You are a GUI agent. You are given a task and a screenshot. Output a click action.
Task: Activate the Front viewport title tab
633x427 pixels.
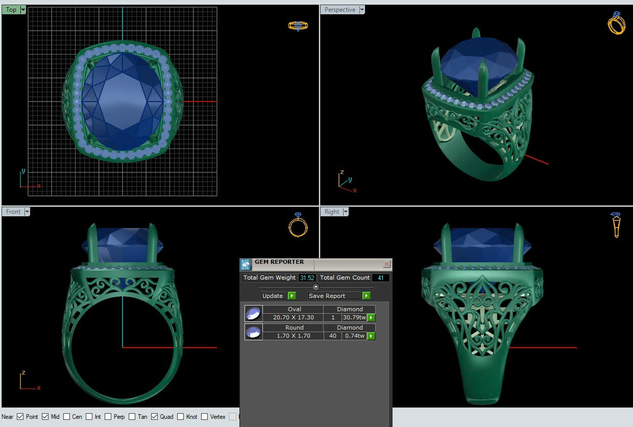(x=13, y=212)
